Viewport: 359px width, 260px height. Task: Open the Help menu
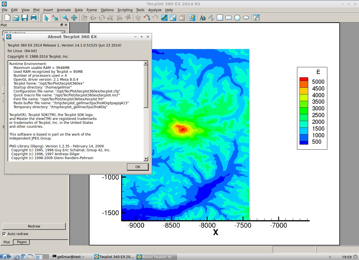[169, 10]
